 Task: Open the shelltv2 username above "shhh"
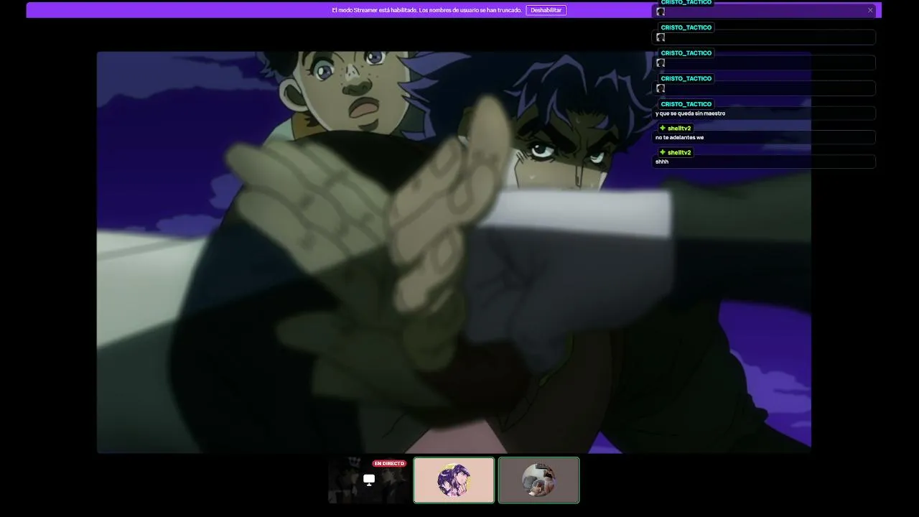point(679,153)
